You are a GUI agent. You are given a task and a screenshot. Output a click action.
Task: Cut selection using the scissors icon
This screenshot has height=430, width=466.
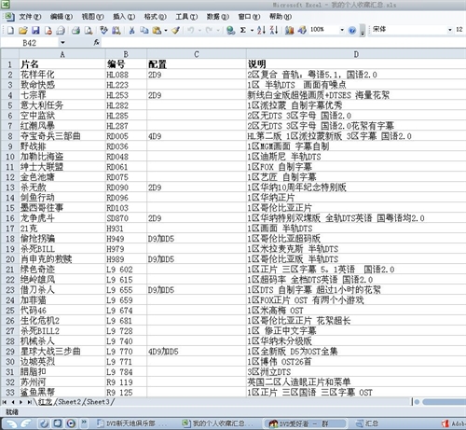[131, 30]
